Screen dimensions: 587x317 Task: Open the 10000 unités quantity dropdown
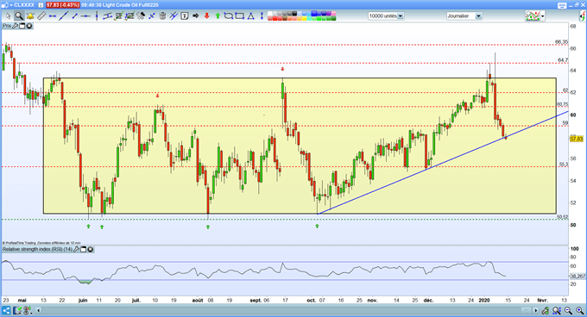pyautogui.click(x=401, y=16)
